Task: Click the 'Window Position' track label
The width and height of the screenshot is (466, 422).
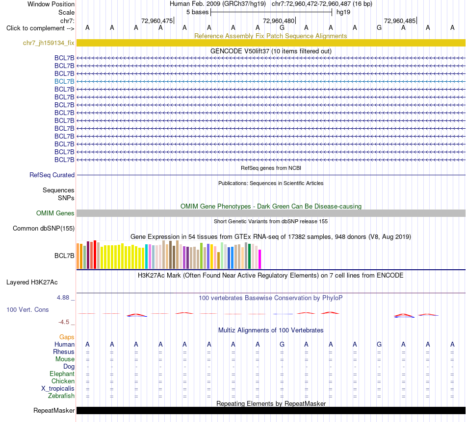Action: point(51,4)
